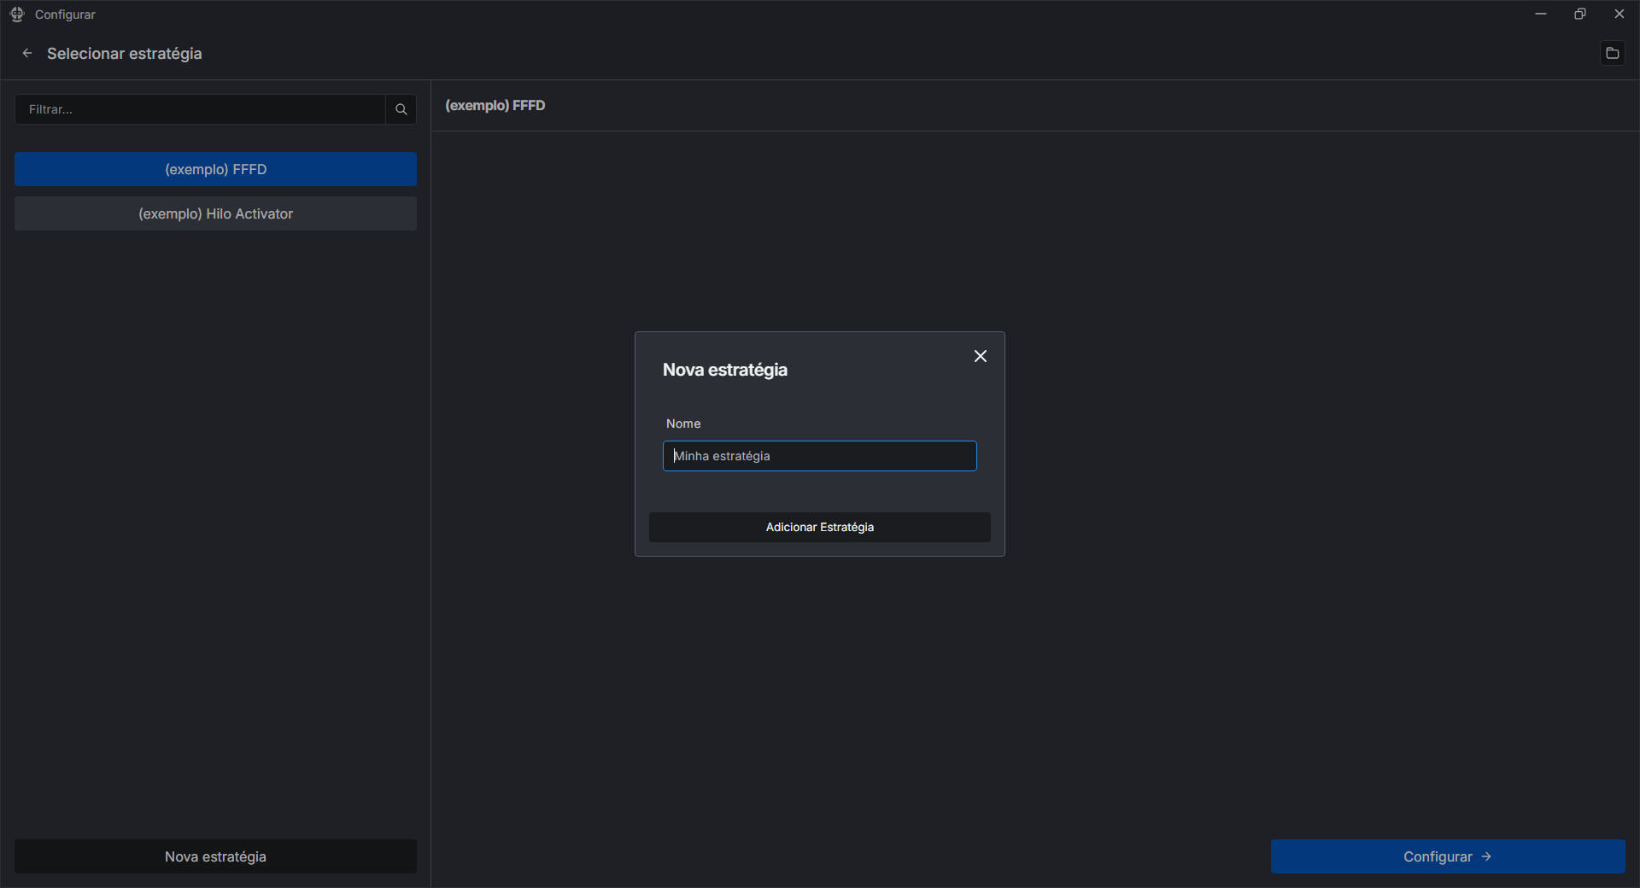The height and width of the screenshot is (888, 1640).
Task: Click the Selecionar estratégia page title
Action: tap(125, 53)
